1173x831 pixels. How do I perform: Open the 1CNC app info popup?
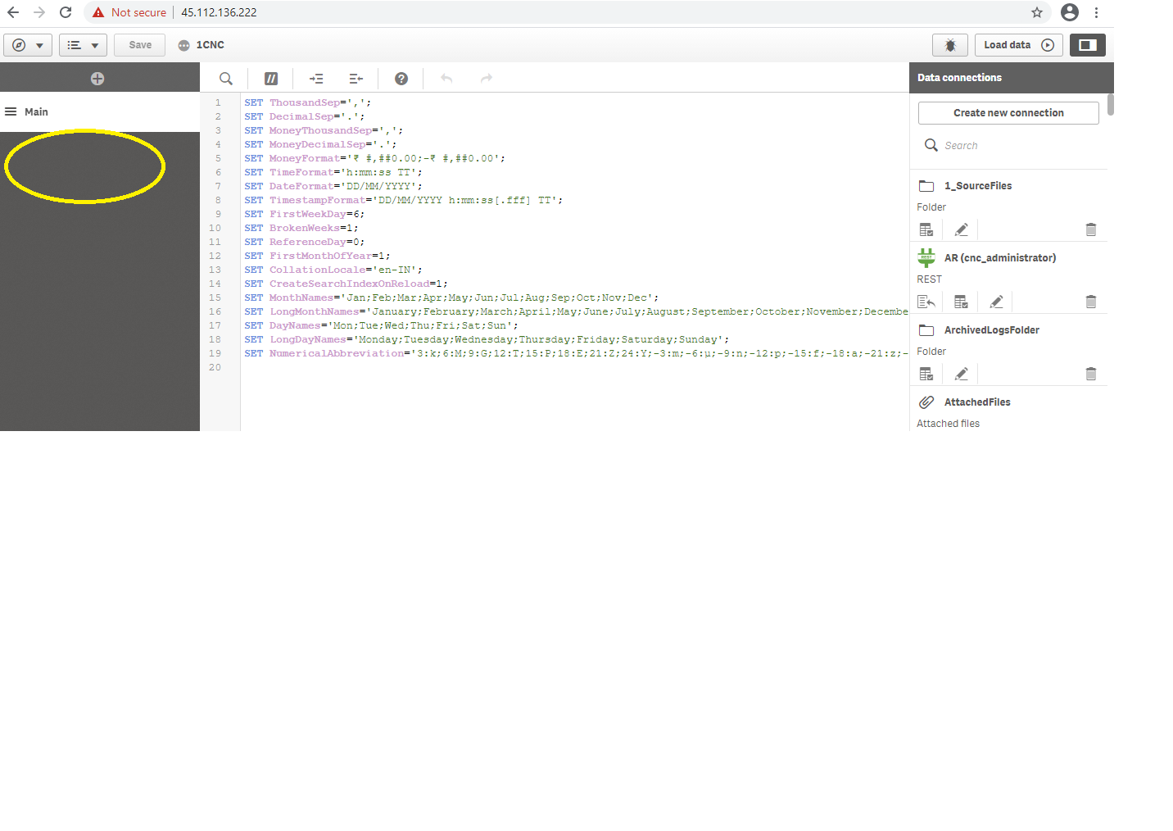(x=184, y=46)
